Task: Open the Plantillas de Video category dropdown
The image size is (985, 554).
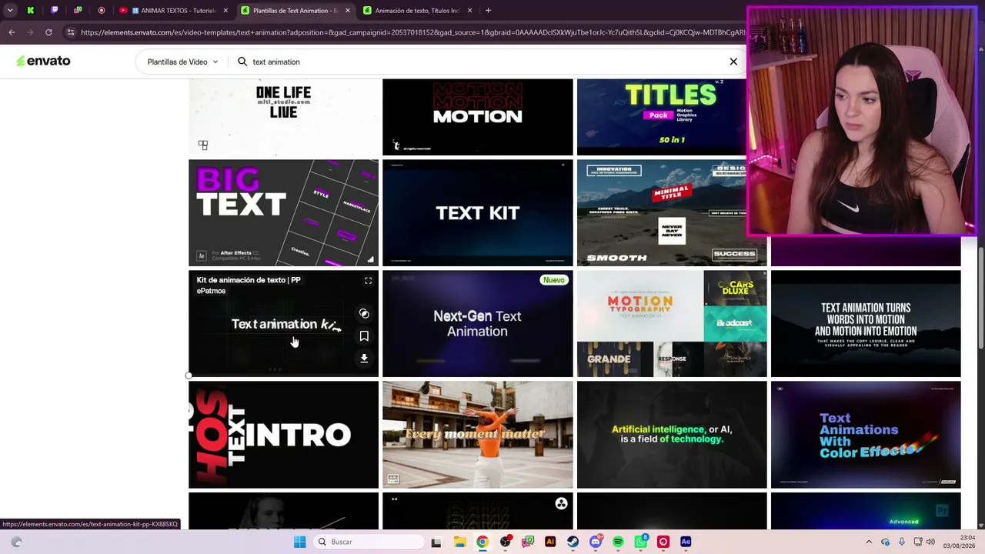Action: pyautogui.click(x=182, y=62)
